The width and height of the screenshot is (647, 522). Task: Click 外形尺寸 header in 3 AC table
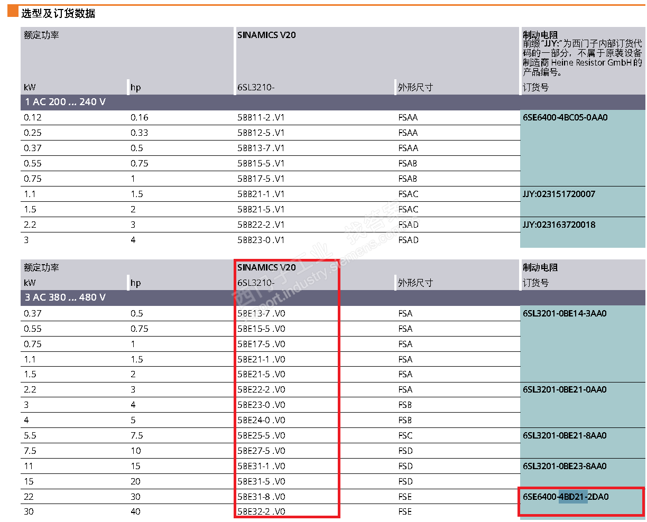[x=415, y=283]
